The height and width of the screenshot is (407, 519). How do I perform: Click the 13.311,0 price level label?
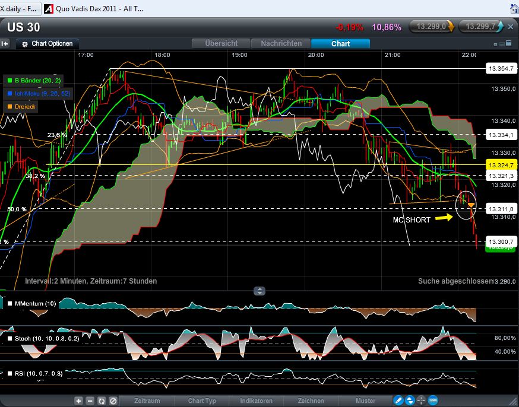point(501,209)
